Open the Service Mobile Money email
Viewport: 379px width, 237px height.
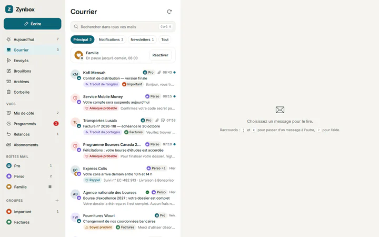coord(123,102)
